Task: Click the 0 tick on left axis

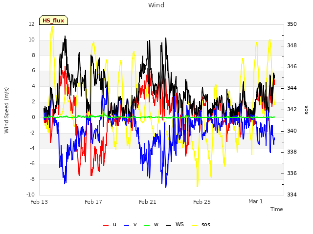Action: [33, 117]
